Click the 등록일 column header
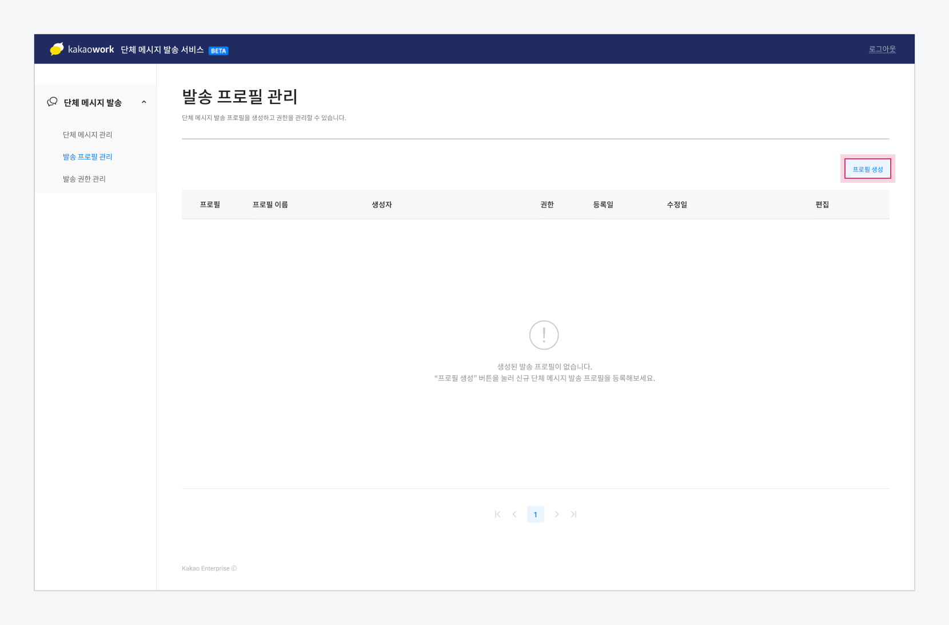The width and height of the screenshot is (949, 625). pos(603,205)
